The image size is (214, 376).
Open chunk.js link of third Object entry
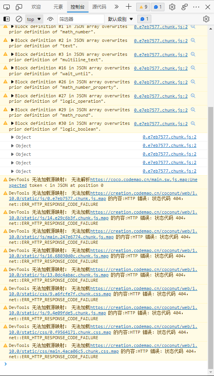point(169,154)
